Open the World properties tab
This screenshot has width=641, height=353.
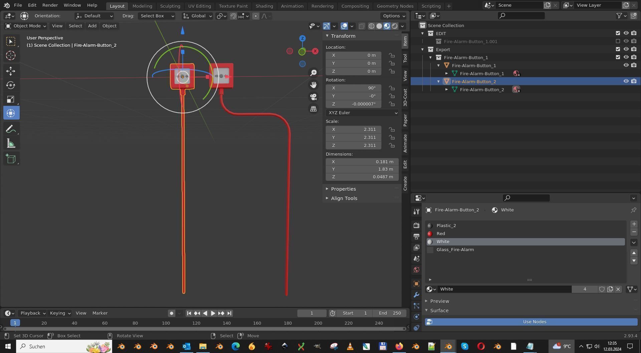(416, 270)
